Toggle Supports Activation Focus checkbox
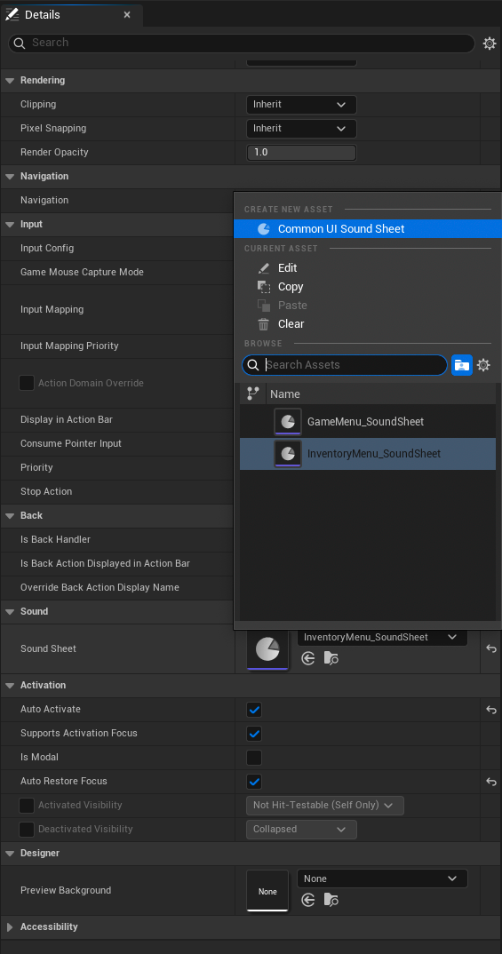This screenshot has height=954, width=502. pyautogui.click(x=254, y=733)
